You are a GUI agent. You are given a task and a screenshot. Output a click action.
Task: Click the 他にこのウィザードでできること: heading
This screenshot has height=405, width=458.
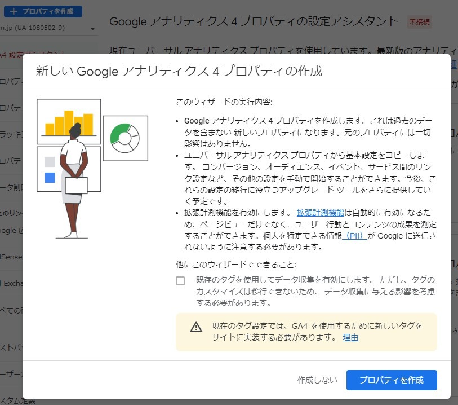point(235,265)
